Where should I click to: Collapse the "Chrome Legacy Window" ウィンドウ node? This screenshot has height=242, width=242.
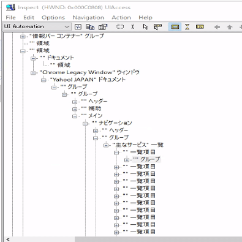coord(33,73)
